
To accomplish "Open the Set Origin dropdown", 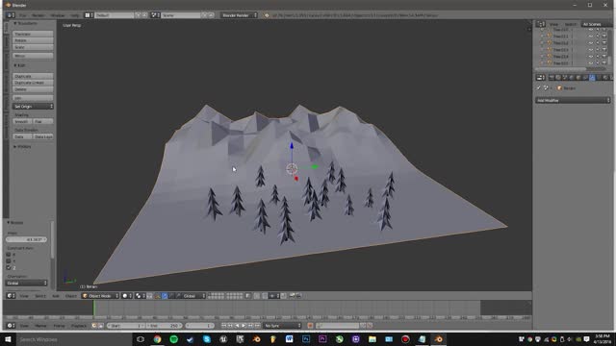I will click(x=33, y=107).
